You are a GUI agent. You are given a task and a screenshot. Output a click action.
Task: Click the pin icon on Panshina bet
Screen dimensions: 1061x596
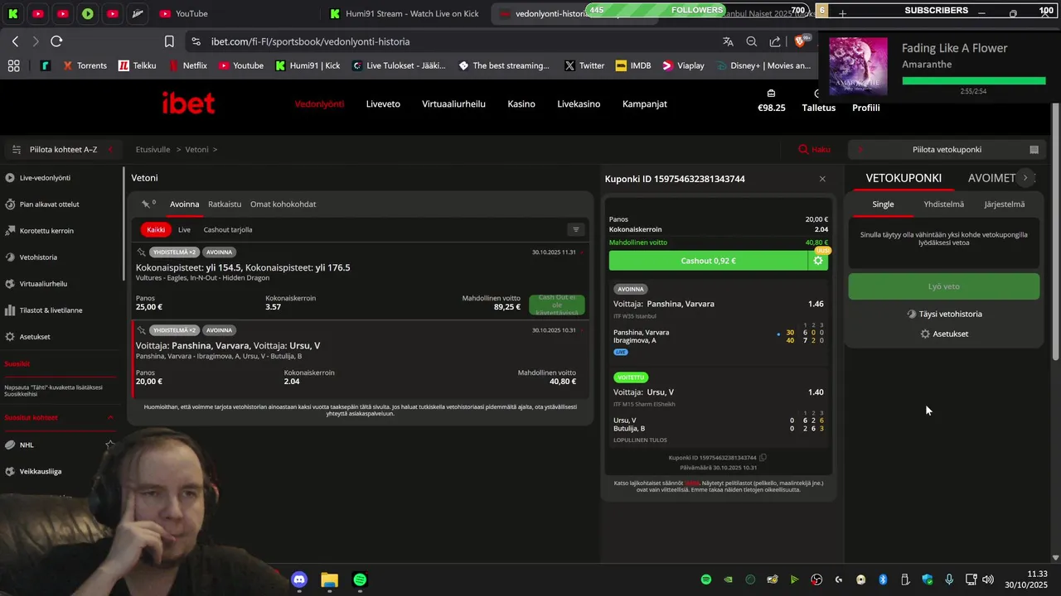tap(142, 329)
